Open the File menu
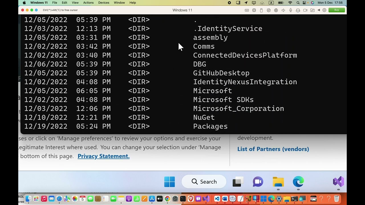The width and height of the screenshot is (365, 205). (54, 3)
